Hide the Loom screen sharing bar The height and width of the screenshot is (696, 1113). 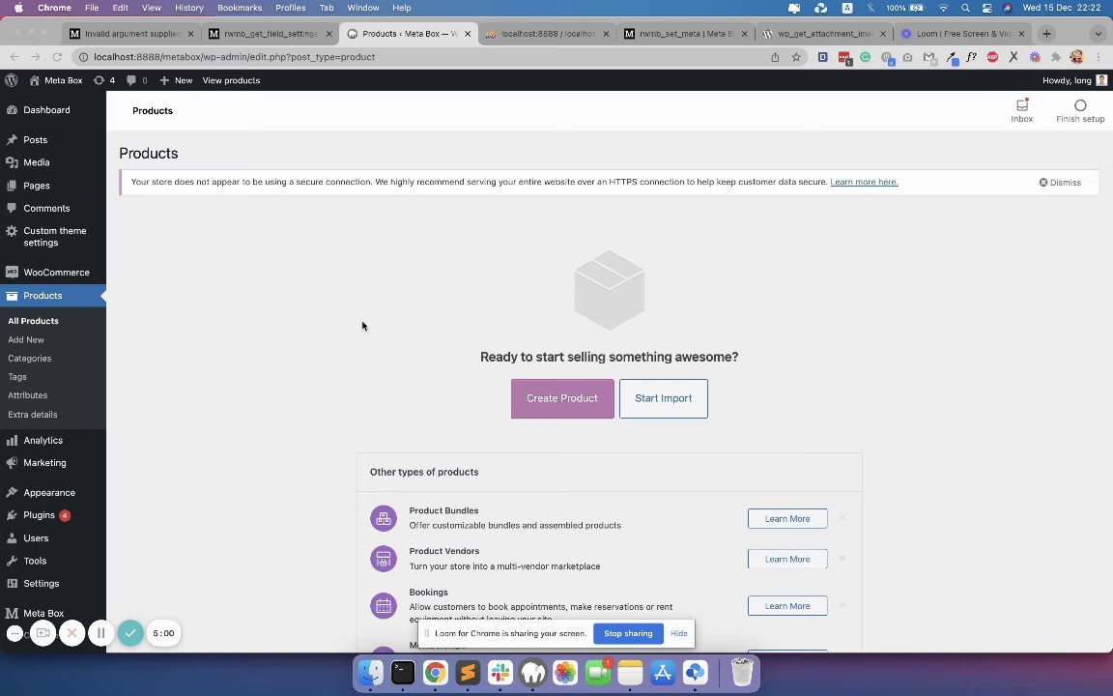pos(678,633)
